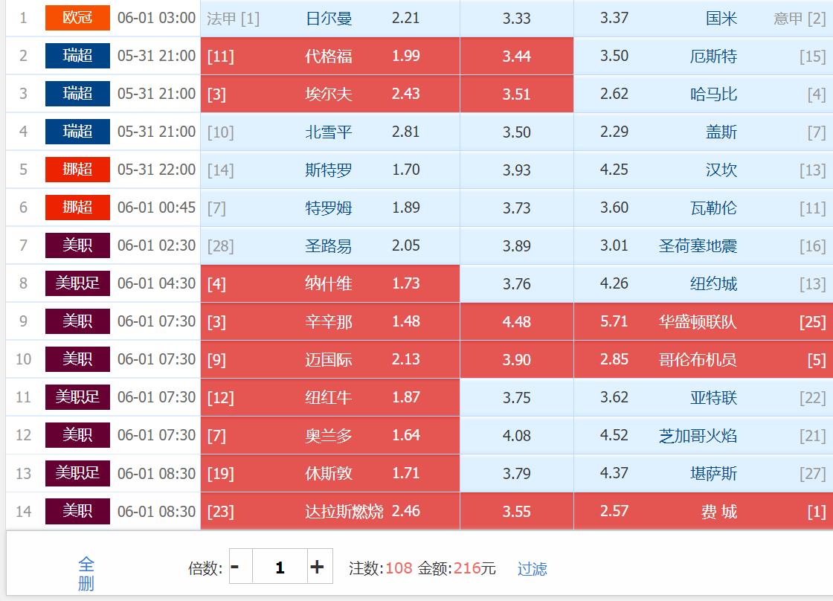Deselect 费城 away win odds 2.57
This screenshot has height=601, width=833.
[704, 511]
